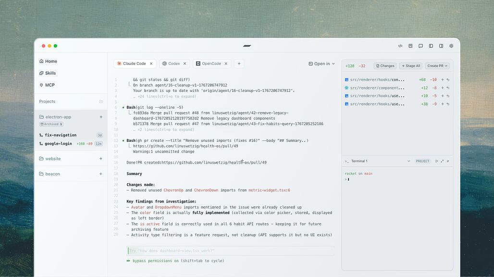
Task: Click the code editor icon in title bar
Action: [400, 46]
